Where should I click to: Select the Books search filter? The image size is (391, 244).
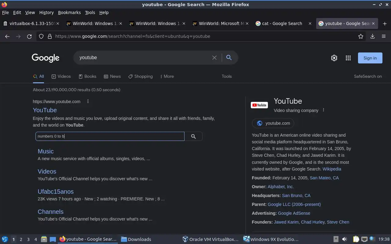point(87,77)
